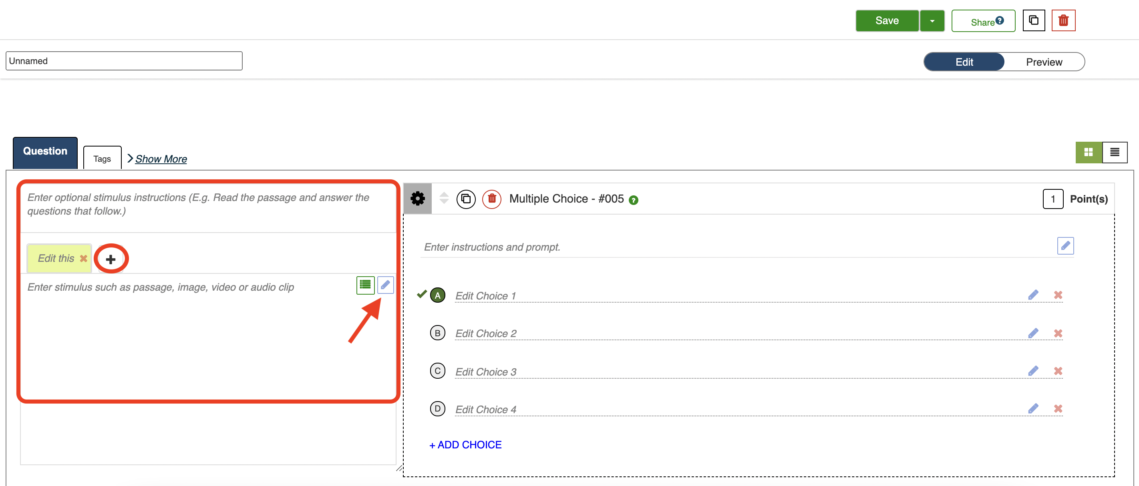Click the green list icon in the stimulus
The image size is (1139, 486).
tap(365, 285)
